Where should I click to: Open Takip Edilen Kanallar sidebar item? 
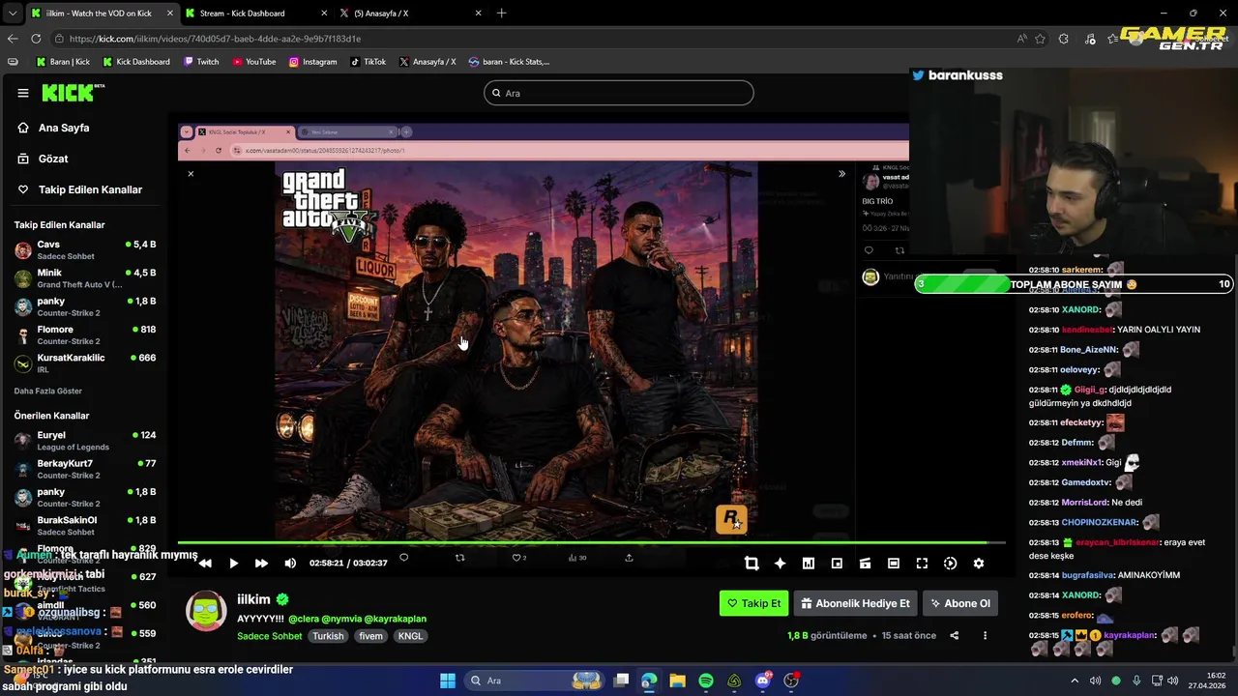pyautogui.click(x=90, y=189)
